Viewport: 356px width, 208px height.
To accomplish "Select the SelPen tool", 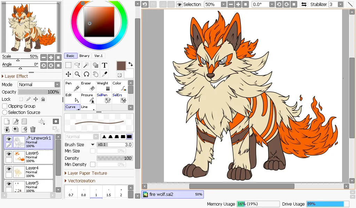I will coord(104,98).
